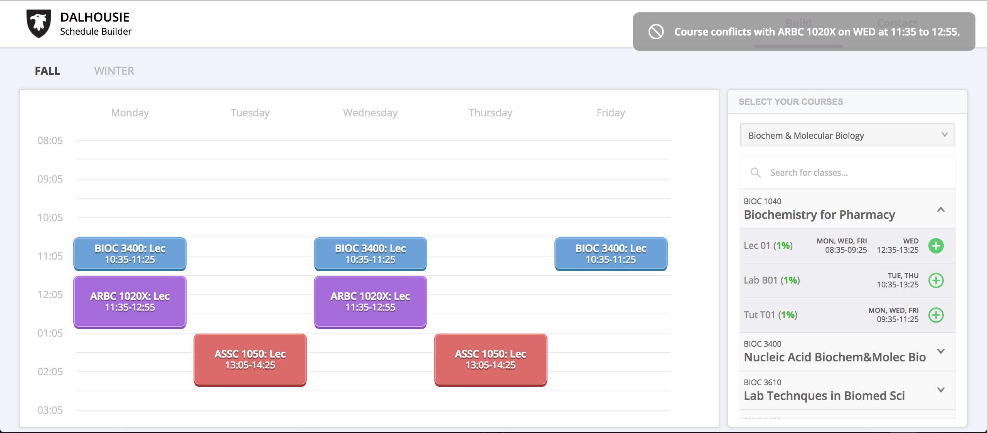Image resolution: width=987 pixels, height=433 pixels.
Task: Open the Biochem & Molecular Biology dropdown
Action: point(847,135)
